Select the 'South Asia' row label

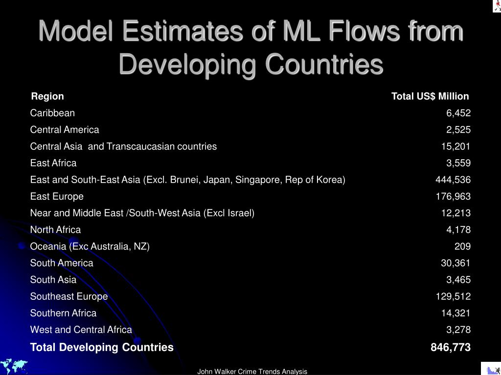pos(53,280)
